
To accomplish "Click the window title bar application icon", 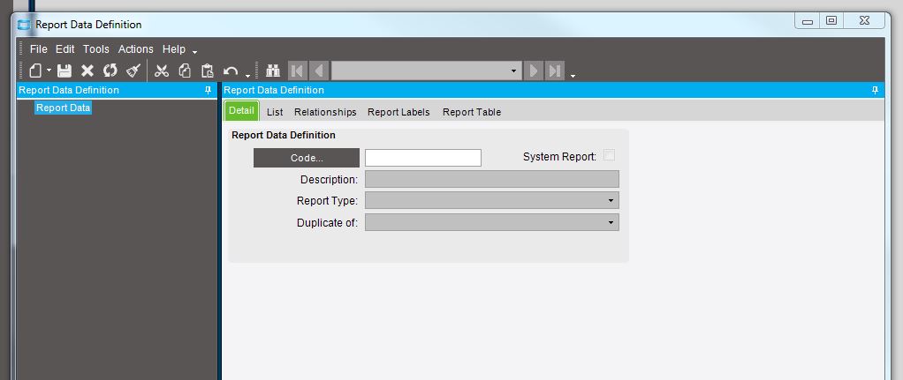I will point(24,25).
